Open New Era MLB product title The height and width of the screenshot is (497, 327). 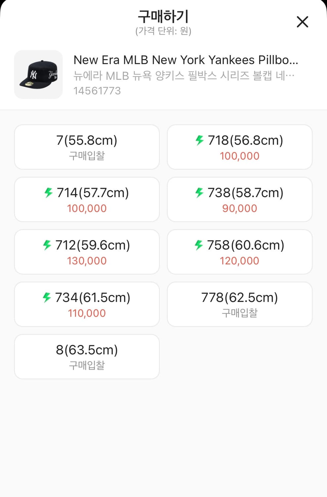coord(186,60)
